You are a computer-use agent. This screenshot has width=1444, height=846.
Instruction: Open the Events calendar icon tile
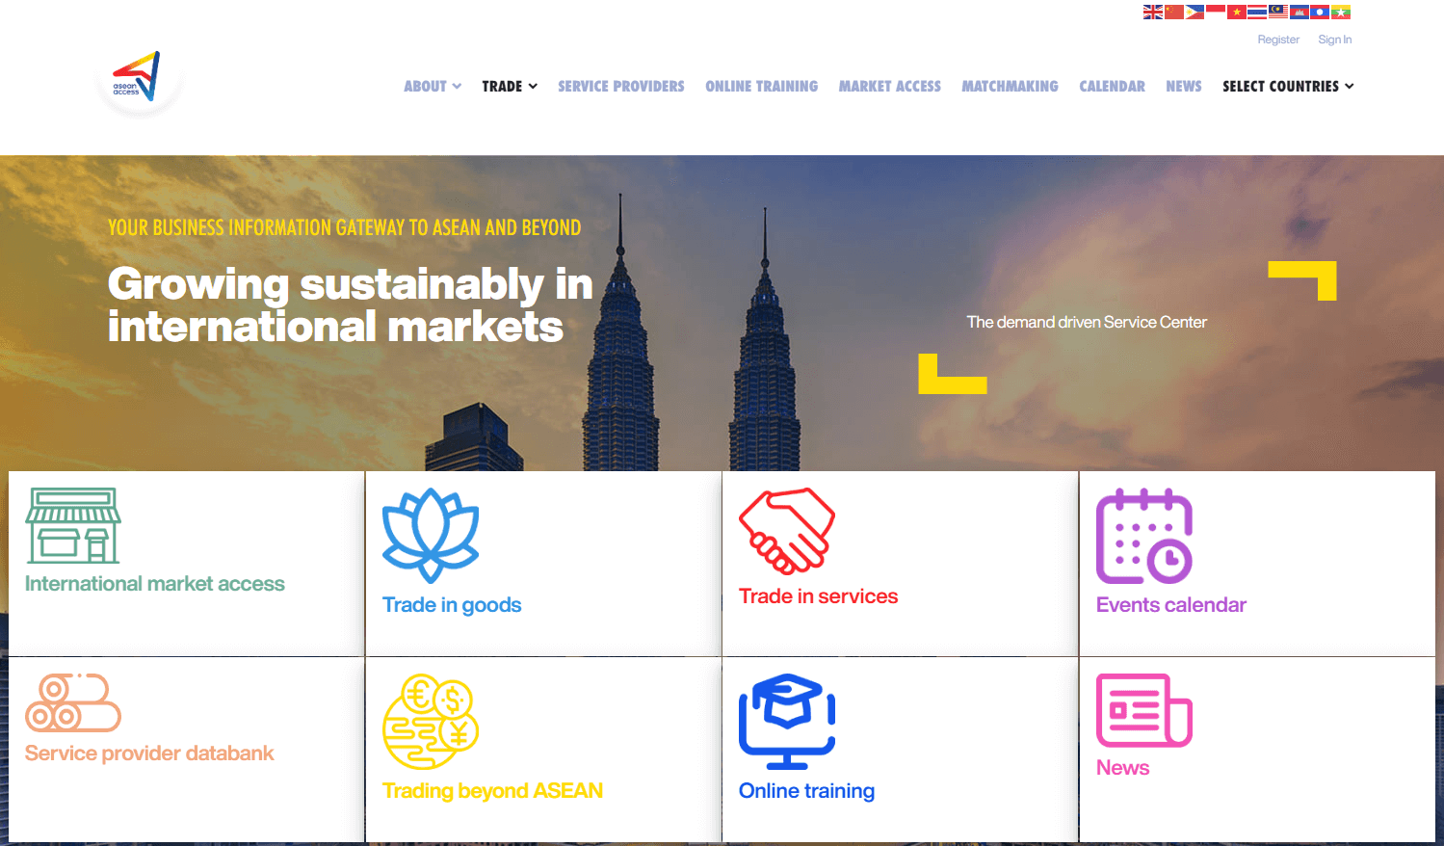1144,536
